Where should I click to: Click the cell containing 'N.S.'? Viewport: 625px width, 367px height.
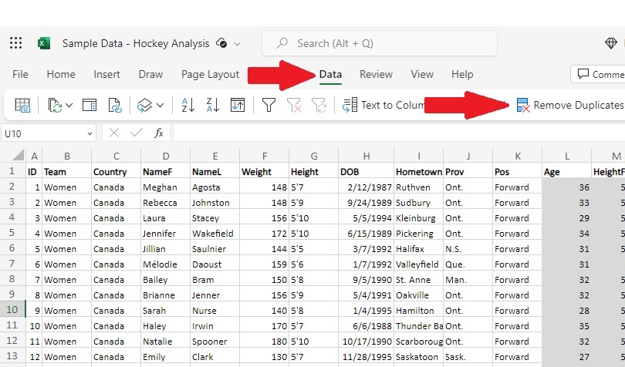468,249
